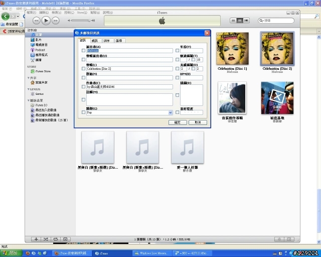Screen dimensions: 321x257
Task: Adjust the iTunes volume slider
Action: click(81, 21)
